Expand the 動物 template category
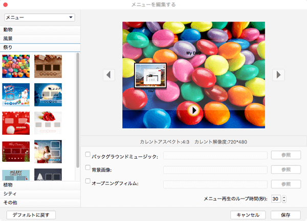Screen dimensions: 307x221 click(40, 30)
